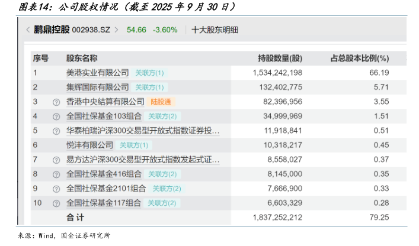This screenshot has width=419, height=246.
Task: Click the question mark icon next to 易方达沪深300 fund
Action: coord(56,160)
